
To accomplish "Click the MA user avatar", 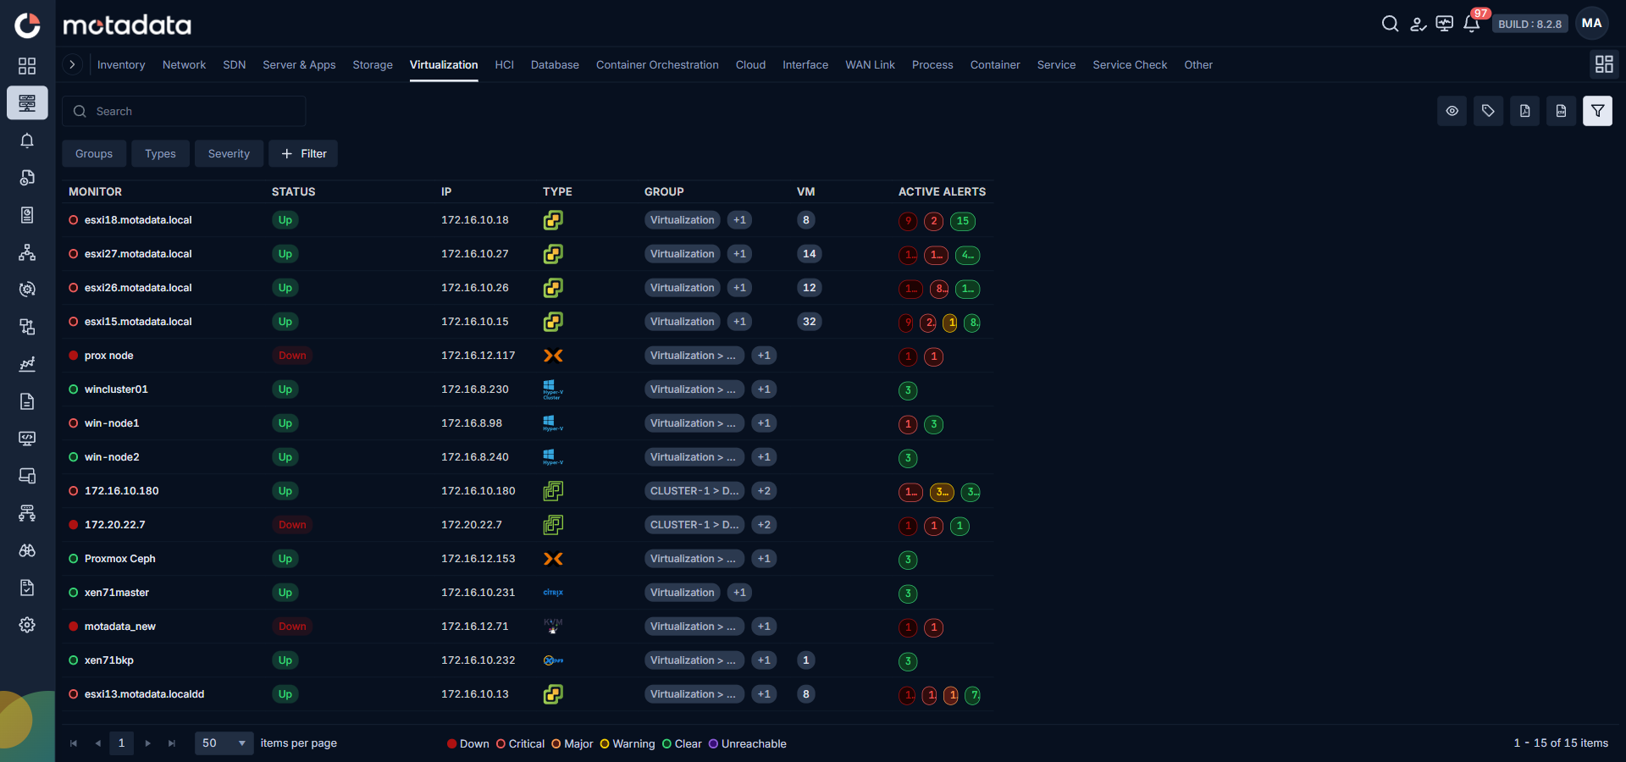I will (x=1592, y=24).
